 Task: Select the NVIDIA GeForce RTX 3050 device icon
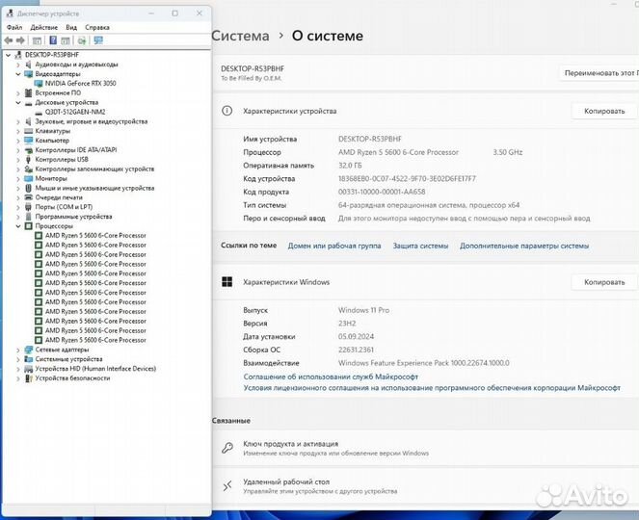coord(39,84)
